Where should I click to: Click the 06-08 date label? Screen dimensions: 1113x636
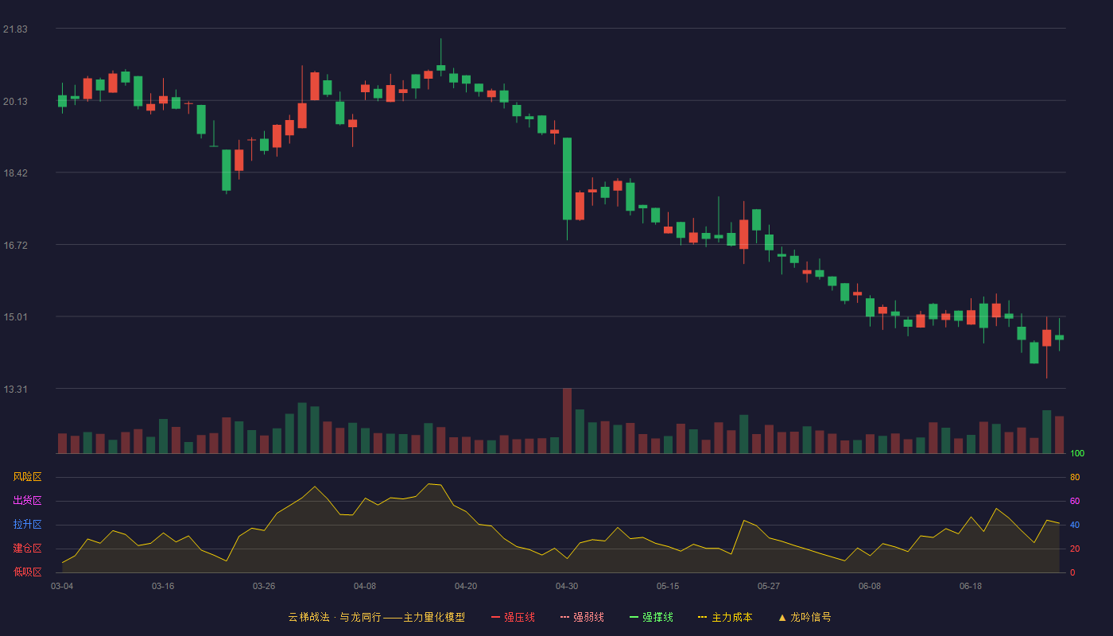click(x=870, y=586)
